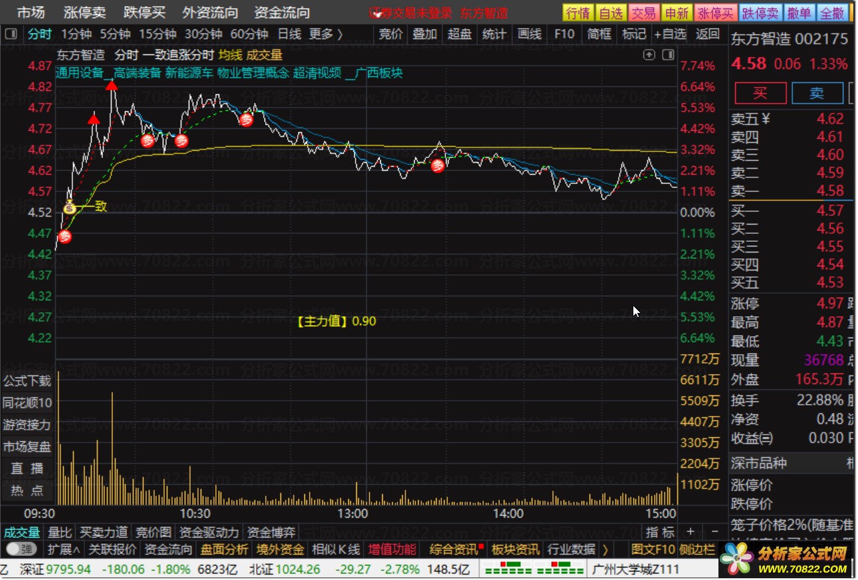Click the pink 涨停买 button
This screenshot has height=580, width=858.
point(715,13)
